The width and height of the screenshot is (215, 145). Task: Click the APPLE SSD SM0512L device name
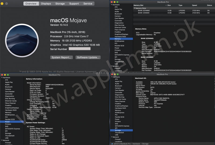[162, 98]
